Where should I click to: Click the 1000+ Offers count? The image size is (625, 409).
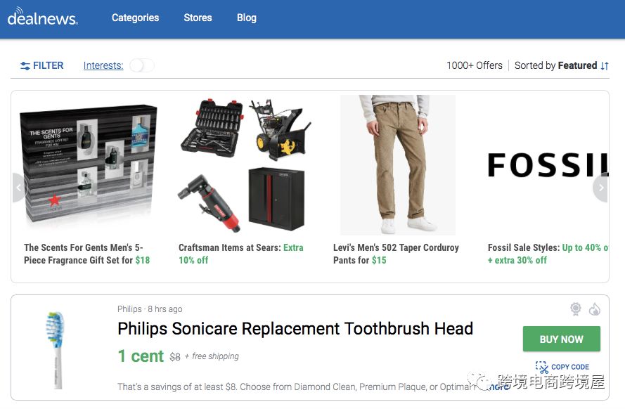coord(475,66)
